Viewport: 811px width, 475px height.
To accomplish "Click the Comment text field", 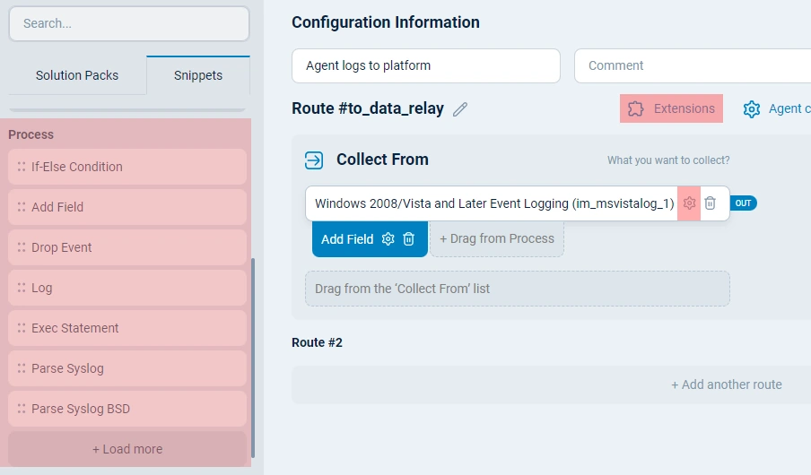I will (x=691, y=65).
